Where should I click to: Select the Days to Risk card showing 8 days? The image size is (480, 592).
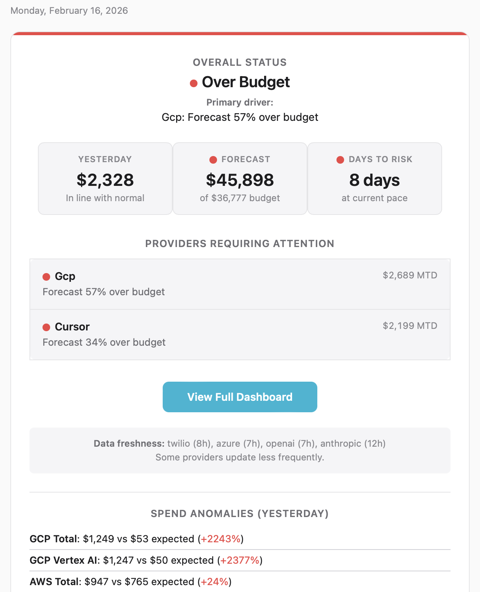375,178
